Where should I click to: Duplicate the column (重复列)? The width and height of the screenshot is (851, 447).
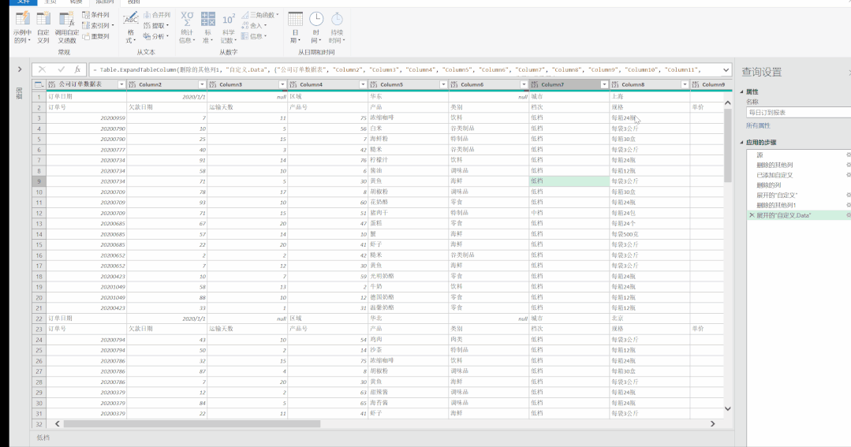point(95,36)
